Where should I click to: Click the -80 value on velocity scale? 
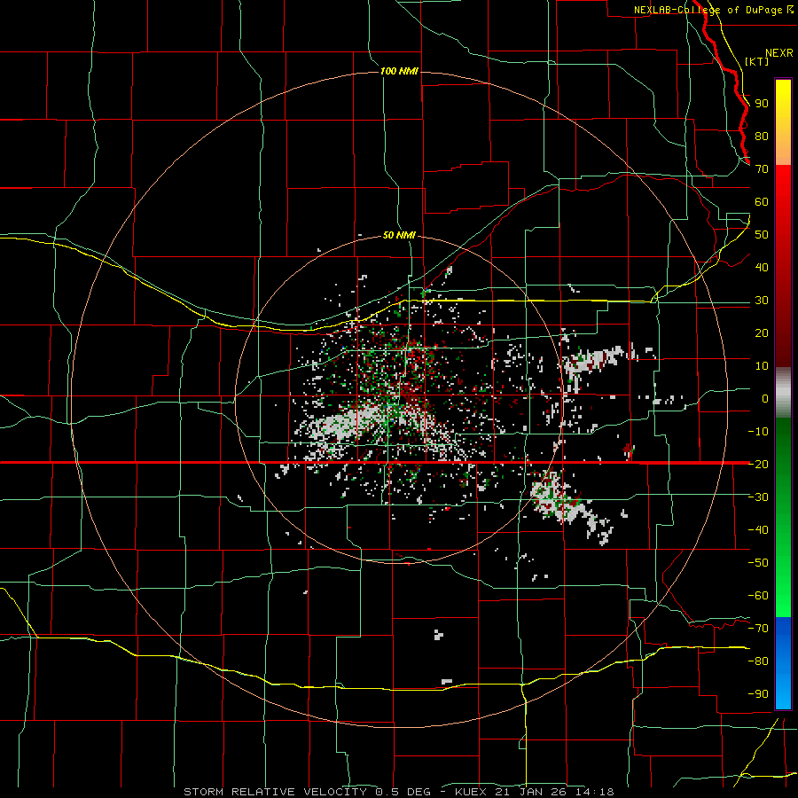tap(758, 661)
